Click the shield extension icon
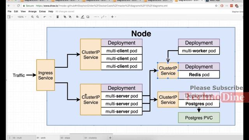 (237, 6)
